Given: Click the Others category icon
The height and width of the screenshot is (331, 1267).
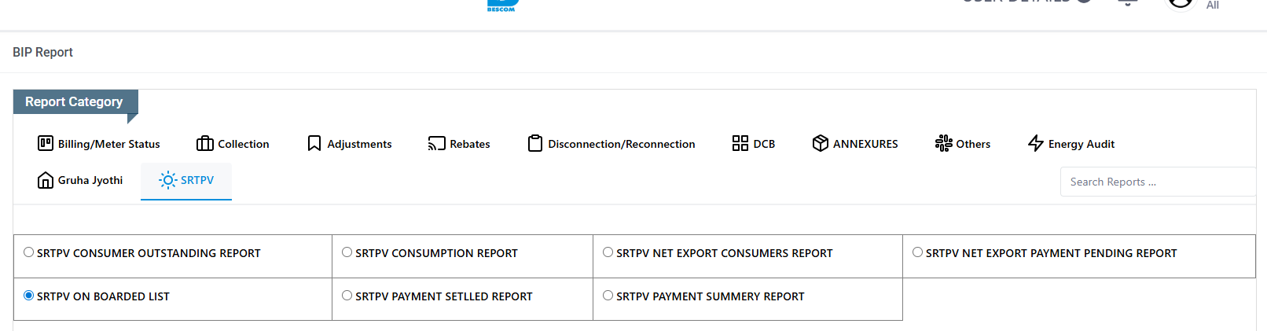Looking at the screenshot, I should tap(943, 143).
